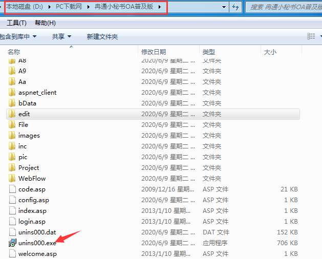Select the unins000.exe application icon
Viewport: 322px width, 259px height.
click(12, 243)
